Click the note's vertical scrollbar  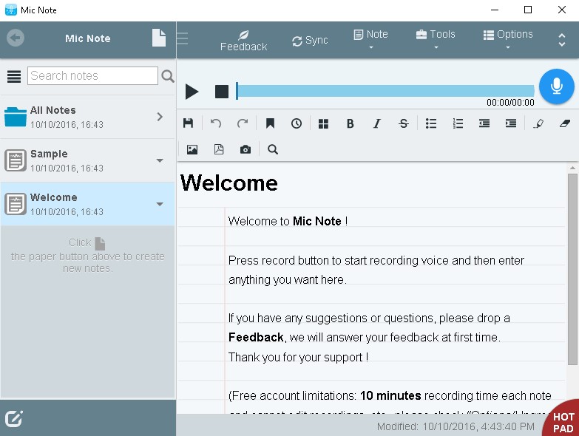(x=573, y=269)
